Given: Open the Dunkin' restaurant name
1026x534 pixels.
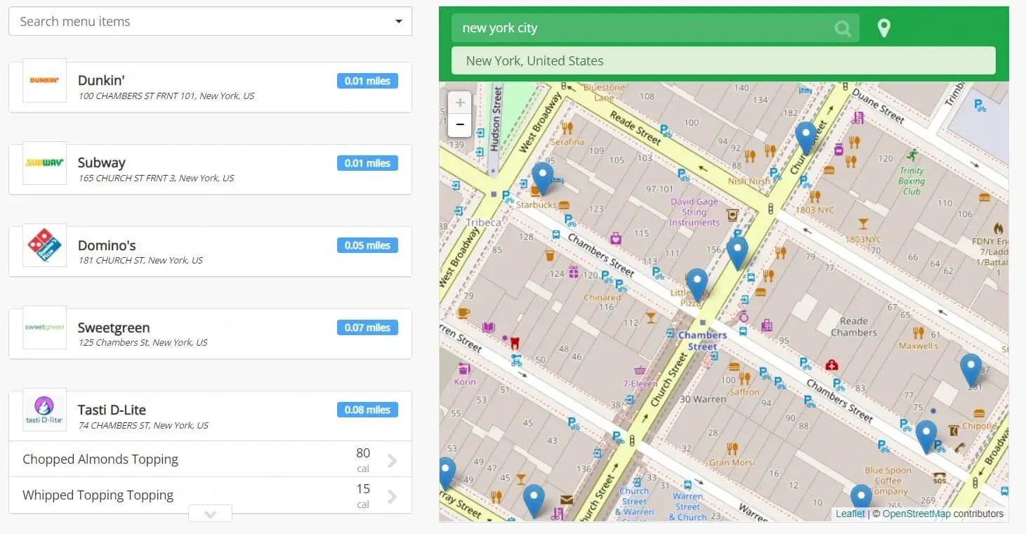Looking at the screenshot, I should [x=101, y=80].
